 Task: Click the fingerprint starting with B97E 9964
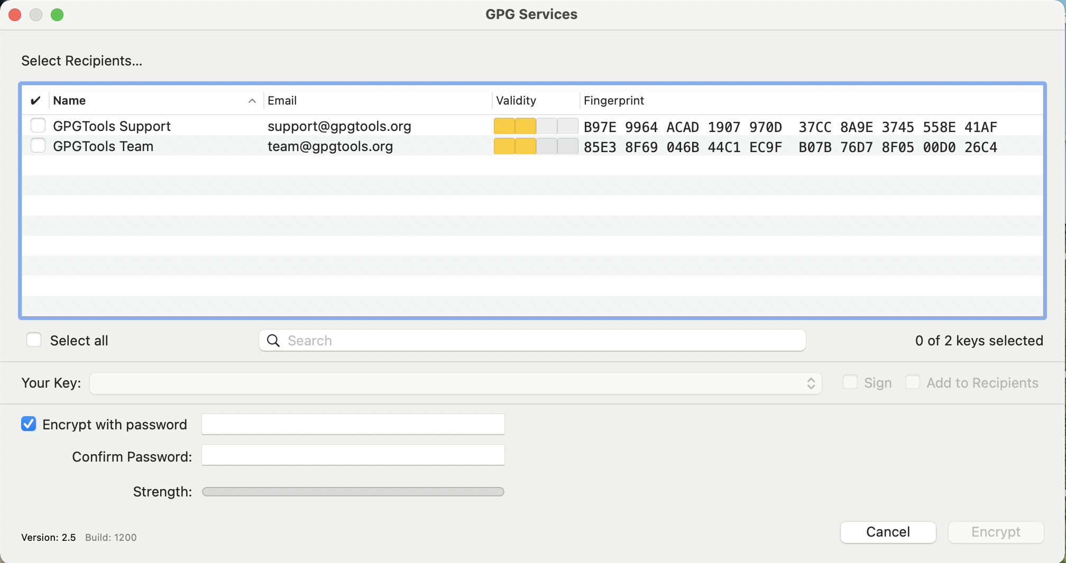click(x=791, y=127)
